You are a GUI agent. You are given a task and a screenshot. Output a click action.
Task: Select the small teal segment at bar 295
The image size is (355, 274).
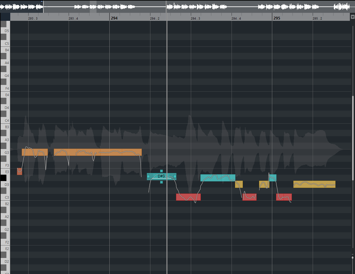tap(273, 178)
